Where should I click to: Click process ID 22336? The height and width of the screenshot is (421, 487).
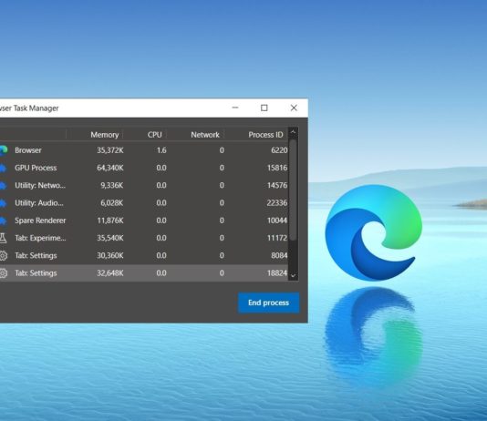coord(277,203)
